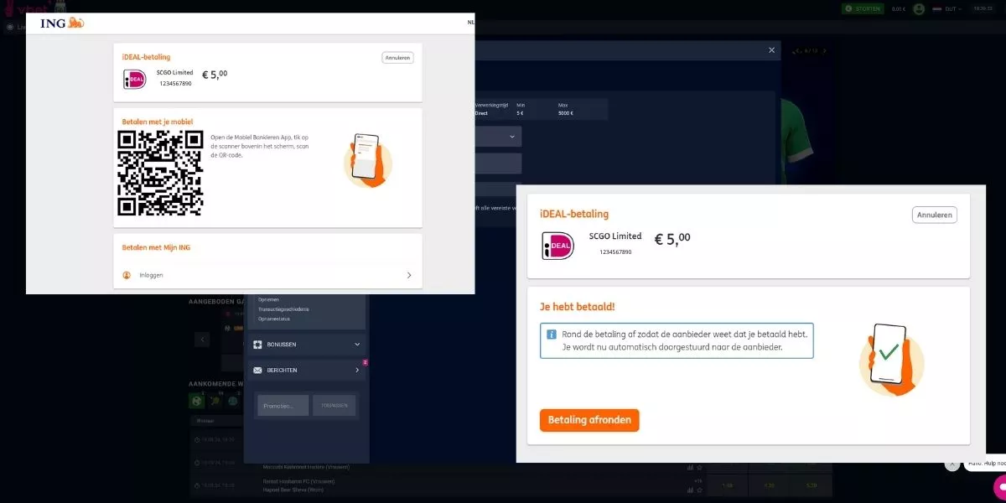The width and height of the screenshot is (1006, 503).
Task: Click the Je hebt betaald! heading
Action: (578, 308)
